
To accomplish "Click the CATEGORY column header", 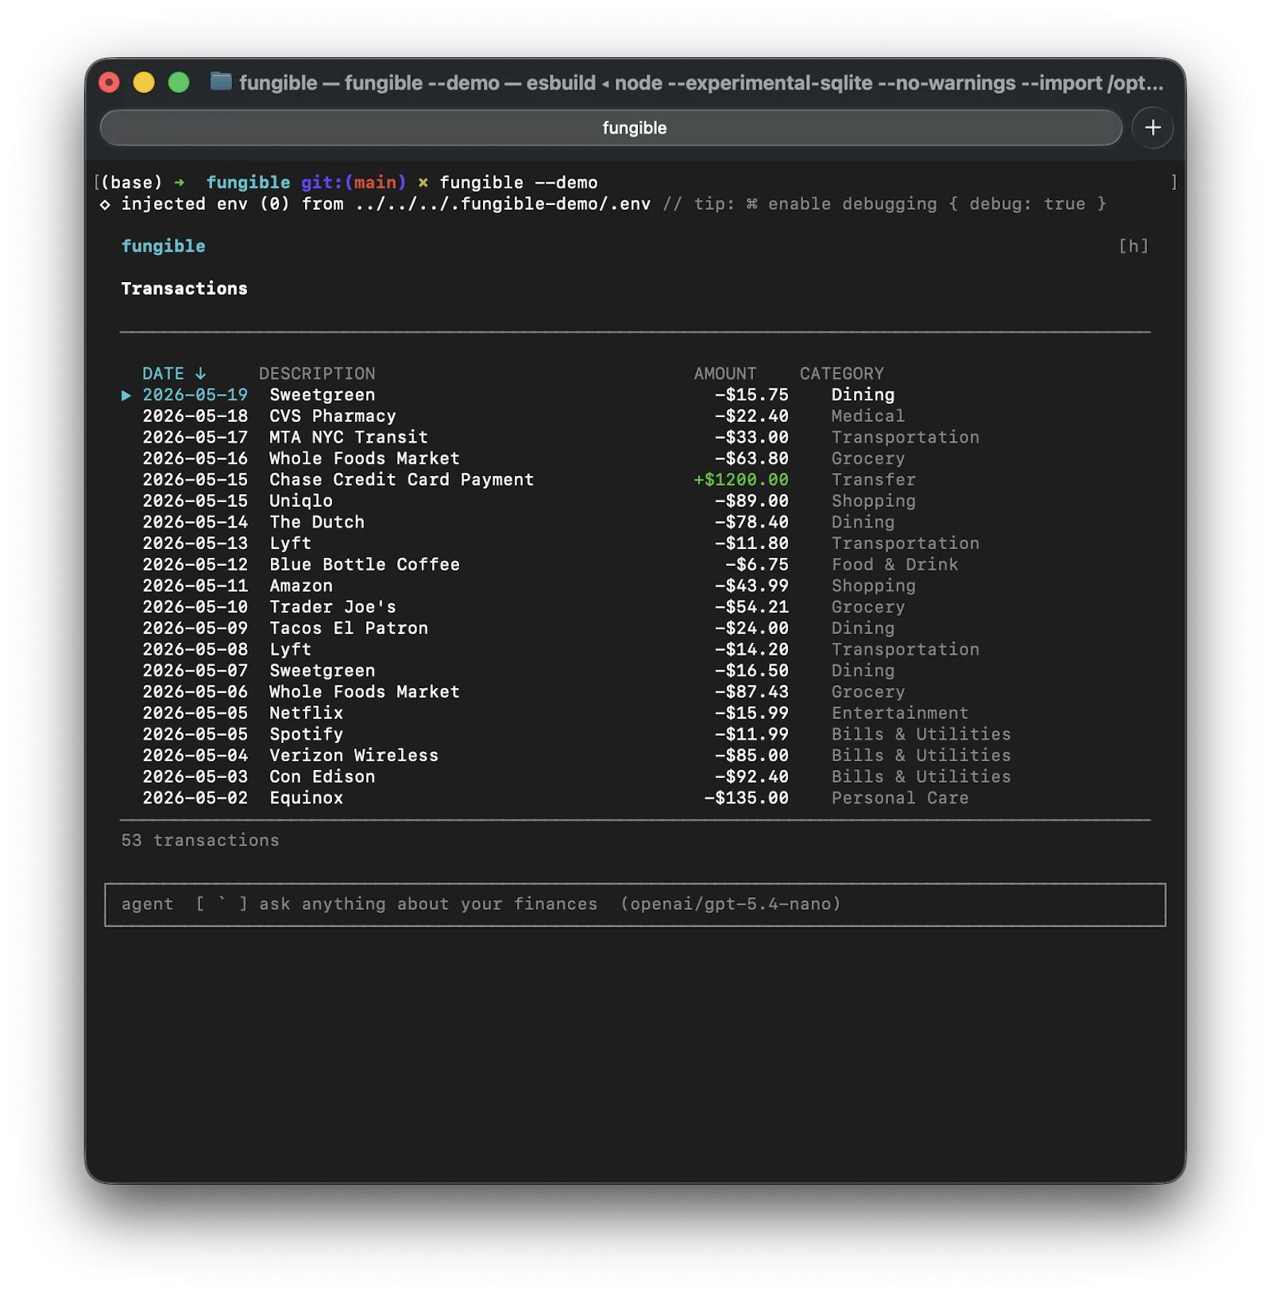I will tap(841, 373).
